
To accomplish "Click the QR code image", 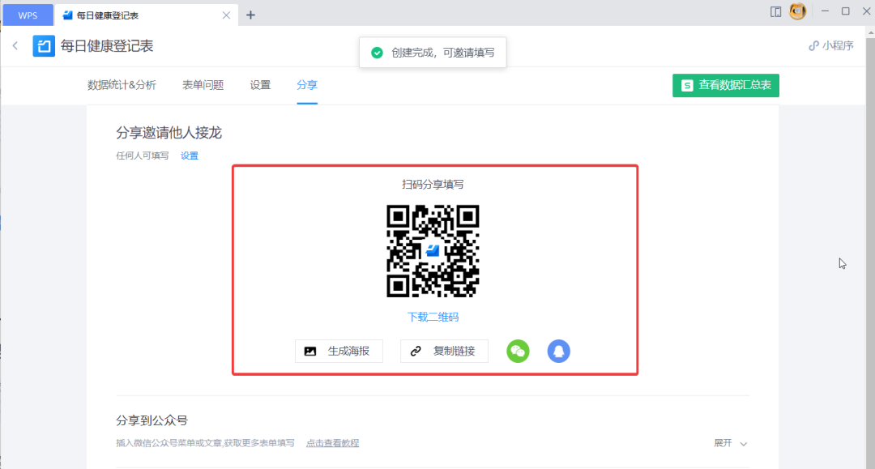I will (433, 251).
